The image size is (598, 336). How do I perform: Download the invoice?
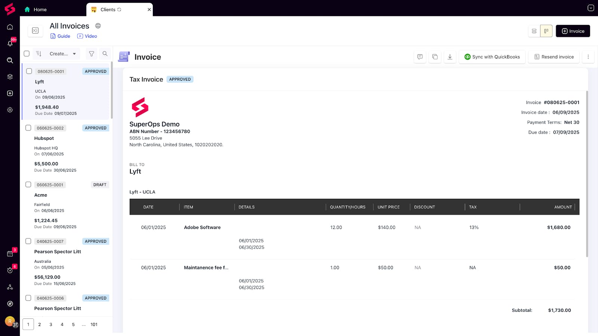(x=450, y=57)
